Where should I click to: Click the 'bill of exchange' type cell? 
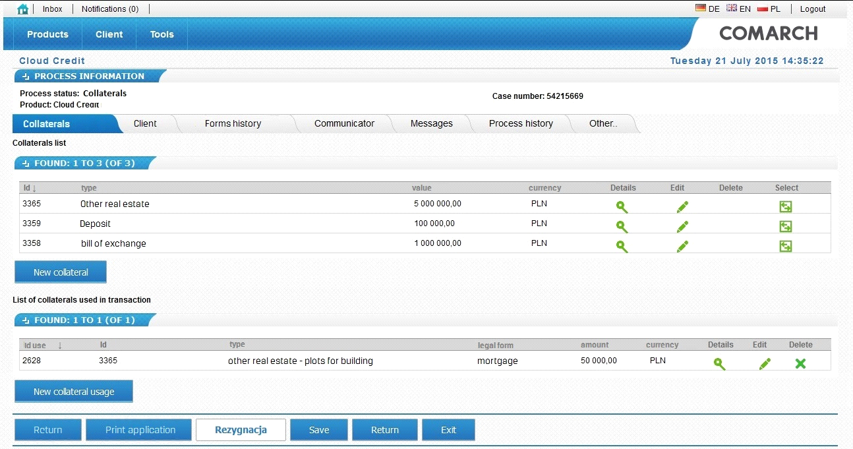tap(113, 243)
